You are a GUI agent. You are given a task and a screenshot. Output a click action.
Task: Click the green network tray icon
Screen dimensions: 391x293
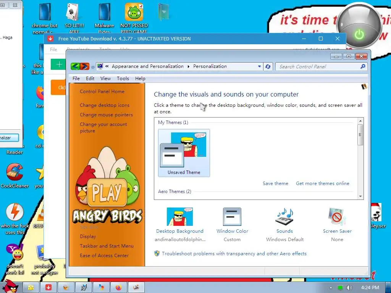[x=340, y=288]
